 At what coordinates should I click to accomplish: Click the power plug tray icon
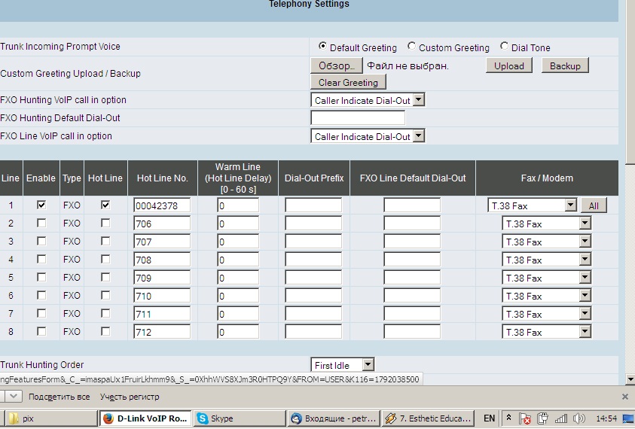pyautogui.click(x=542, y=418)
